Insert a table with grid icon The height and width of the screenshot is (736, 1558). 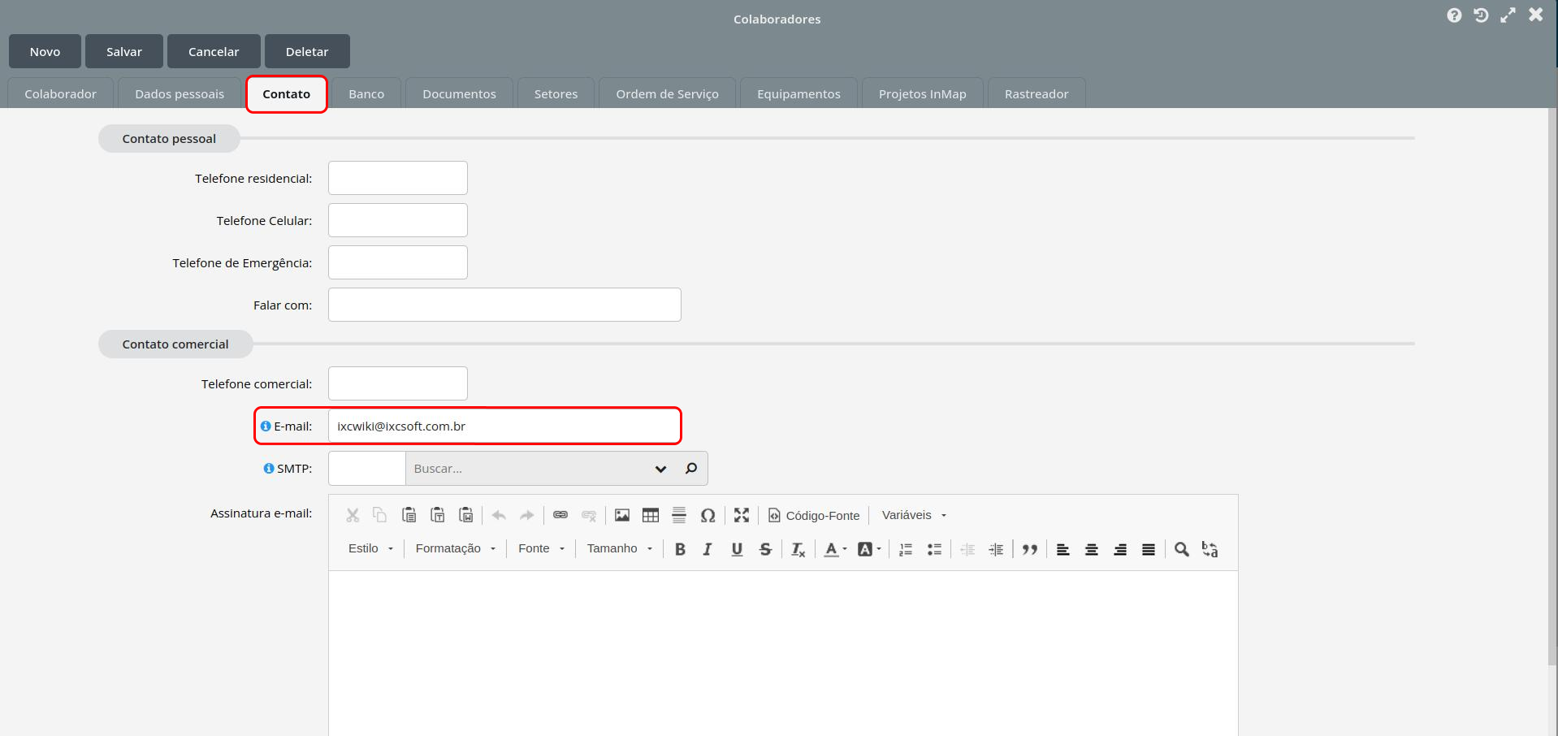(651, 515)
